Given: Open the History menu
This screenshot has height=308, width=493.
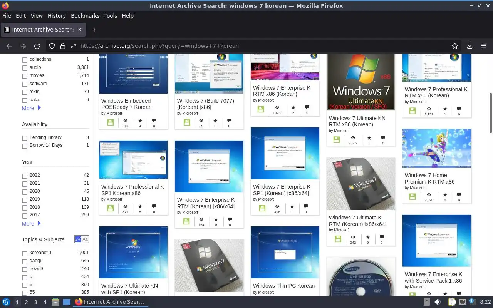Looking at the screenshot, I should (x=57, y=16).
